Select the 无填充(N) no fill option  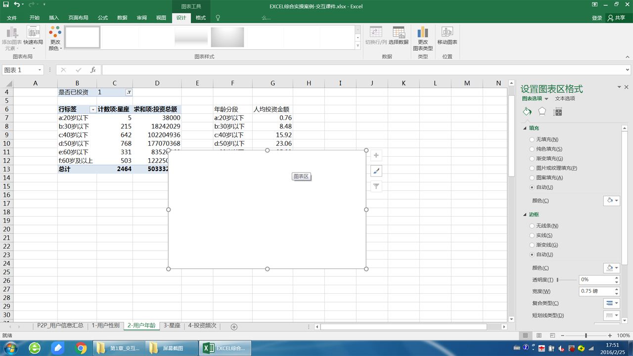[x=543, y=139]
